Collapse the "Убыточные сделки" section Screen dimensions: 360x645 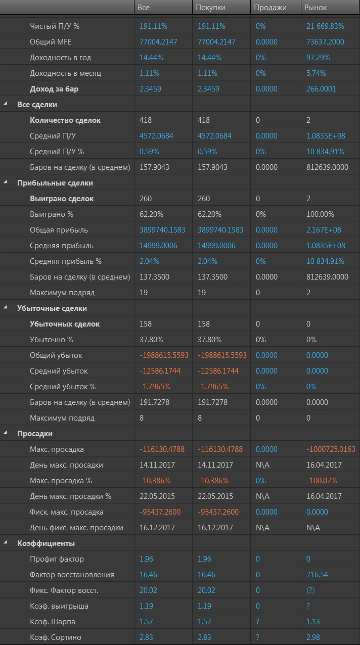click(x=6, y=308)
